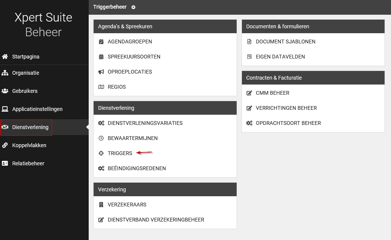This screenshot has height=240, width=391.
Task: Click the house icon beside Startpagina
Action: 5,57
